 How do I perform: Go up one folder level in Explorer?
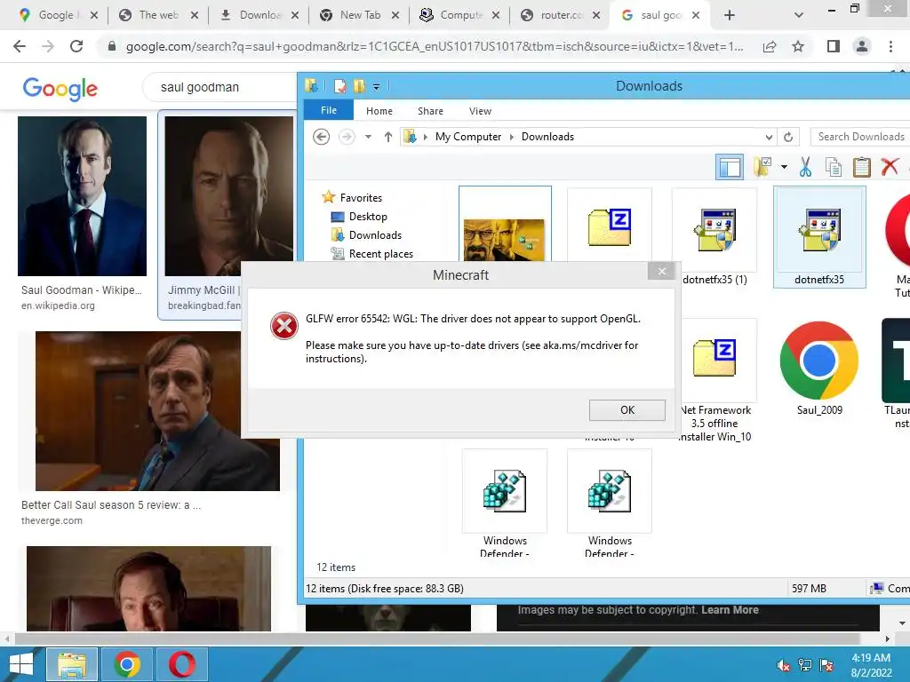[x=387, y=137]
